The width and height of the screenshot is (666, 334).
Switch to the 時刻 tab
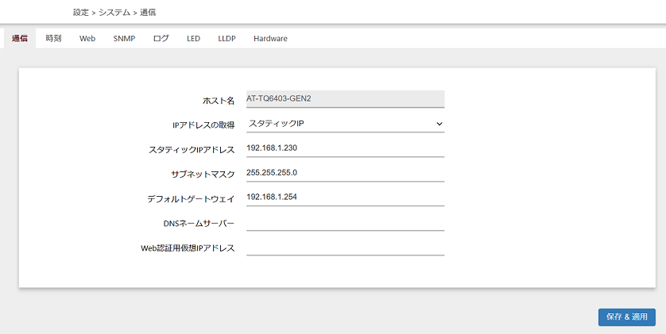coord(53,38)
